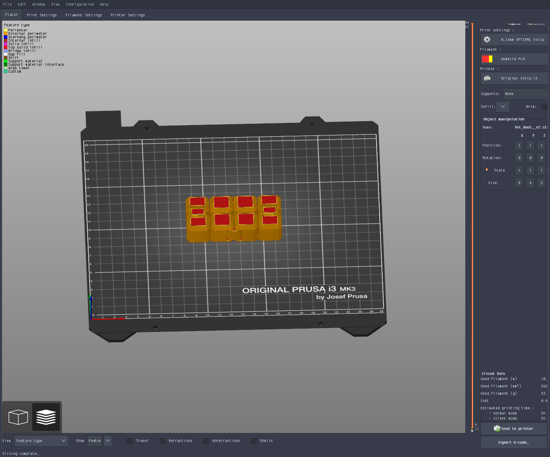Open the Print settings preset dropdown
Screen dimensions: 550x457
coord(515,40)
